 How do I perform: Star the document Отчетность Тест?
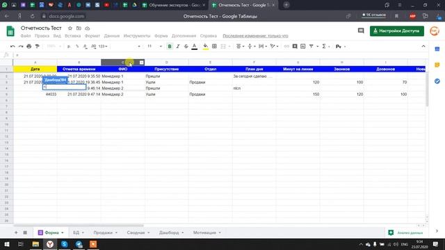pos(70,28)
